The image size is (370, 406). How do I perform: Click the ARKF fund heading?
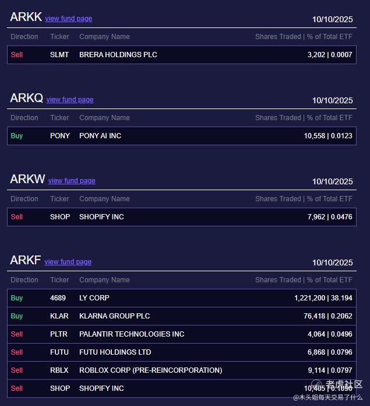25,261
